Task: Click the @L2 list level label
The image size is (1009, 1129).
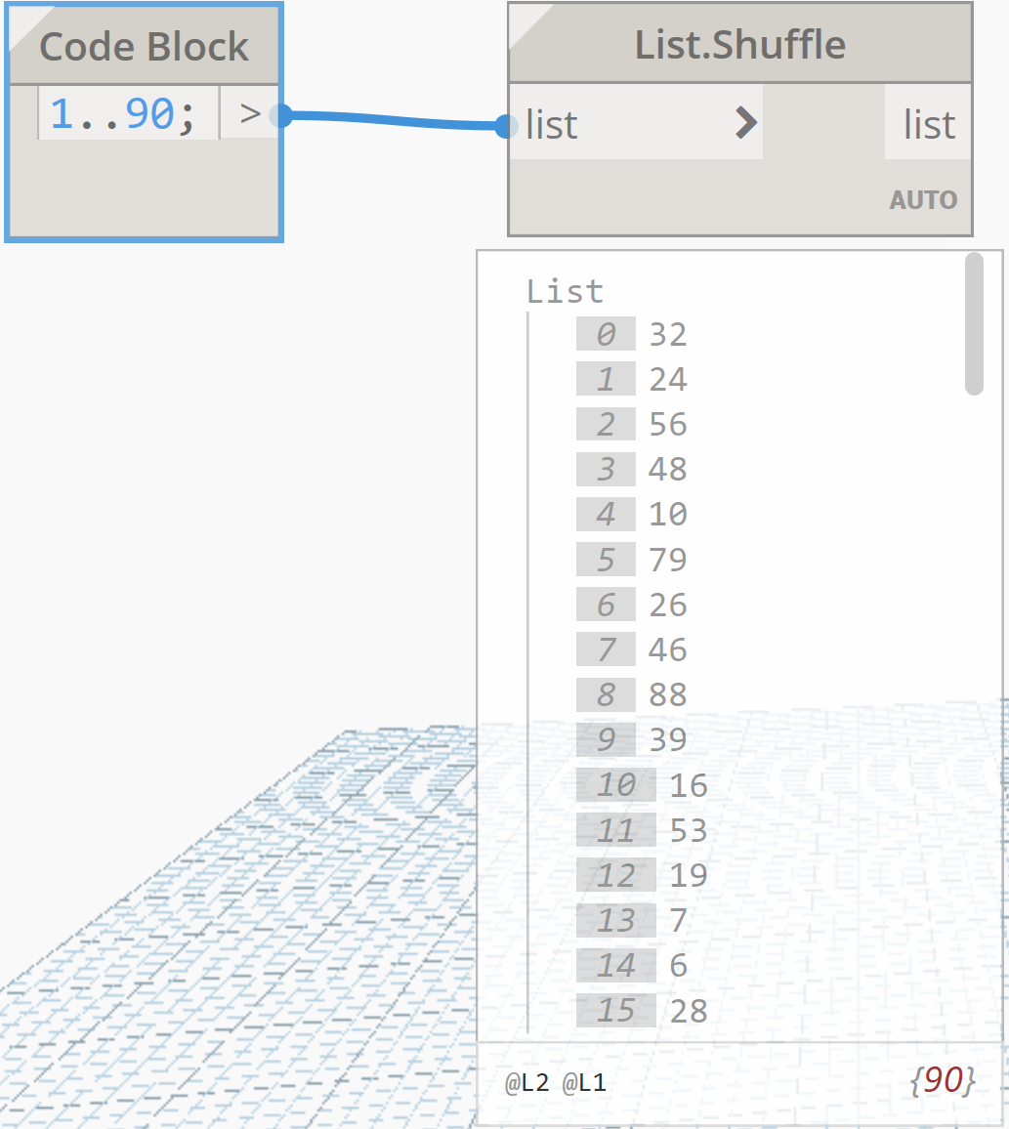Action: pos(526,1082)
